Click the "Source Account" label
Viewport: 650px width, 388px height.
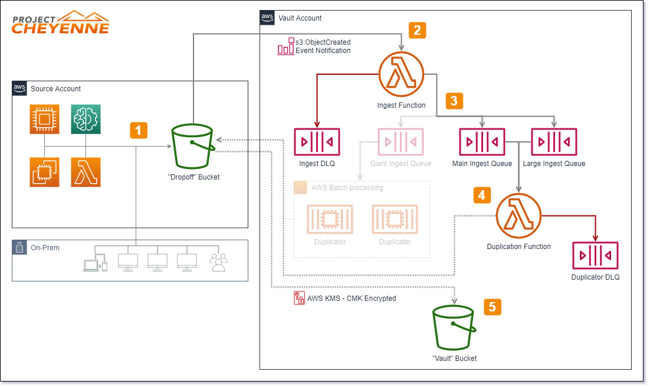pos(55,89)
